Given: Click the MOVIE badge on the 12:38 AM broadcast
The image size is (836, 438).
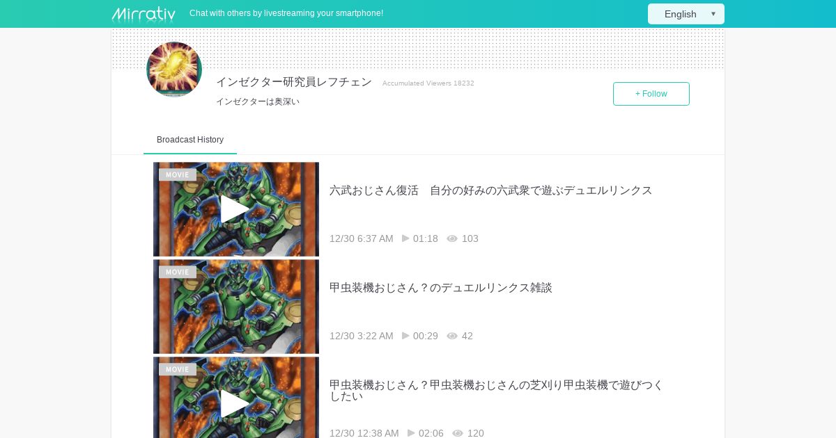Looking at the screenshot, I should [x=178, y=369].
